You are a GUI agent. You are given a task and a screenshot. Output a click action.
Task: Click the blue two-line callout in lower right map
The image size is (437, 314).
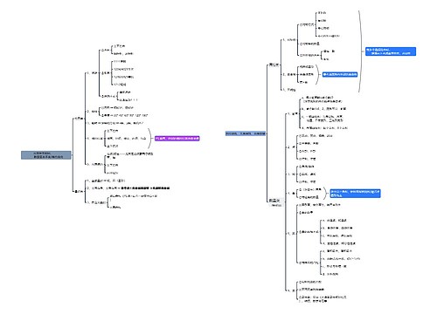[x=355, y=194]
